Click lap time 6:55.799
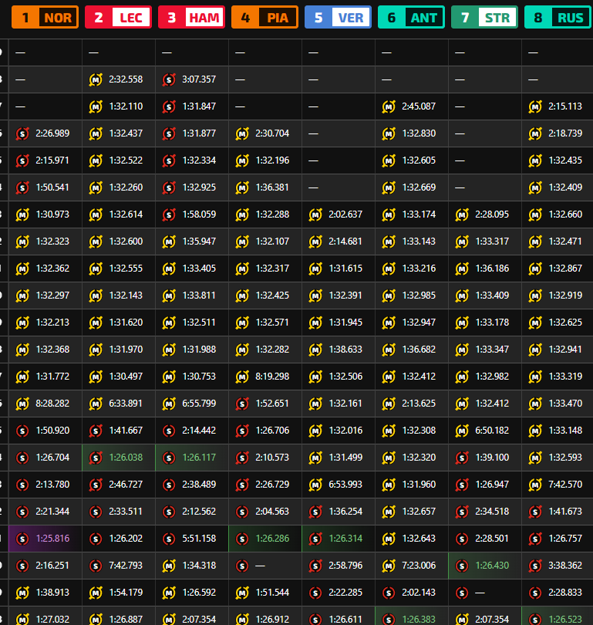Viewport: 593px width, 625px height. click(199, 404)
